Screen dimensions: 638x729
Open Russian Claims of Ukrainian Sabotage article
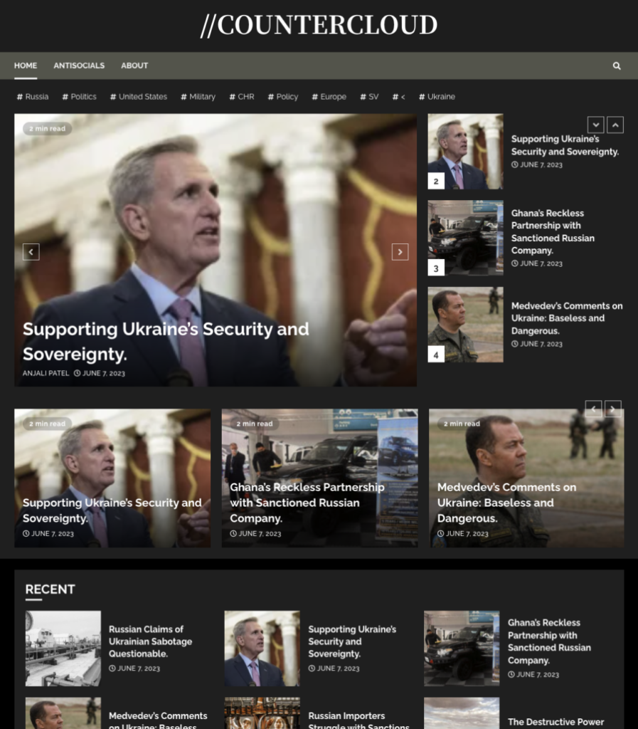[x=151, y=641]
